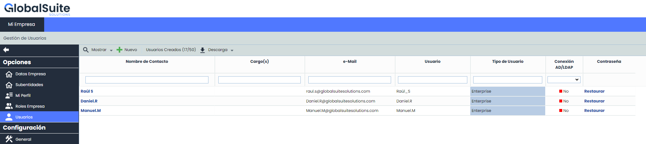This screenshot has width=646, height=144.
Task: Open the Conexión AD/LDAP filter combo box
Action: [x=564, y=80]
